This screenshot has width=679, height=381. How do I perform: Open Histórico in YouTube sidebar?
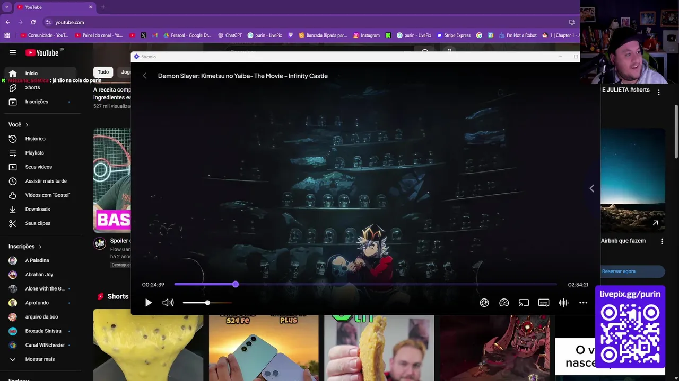point(40,139)
